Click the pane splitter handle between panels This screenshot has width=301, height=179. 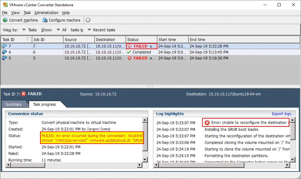[x=150, y=86]
